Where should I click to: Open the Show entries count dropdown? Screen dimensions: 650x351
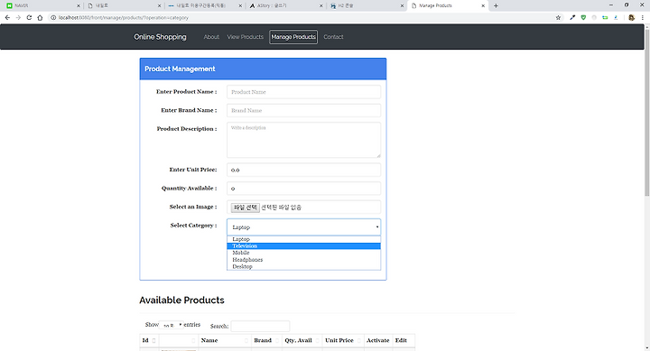(172, 326)
